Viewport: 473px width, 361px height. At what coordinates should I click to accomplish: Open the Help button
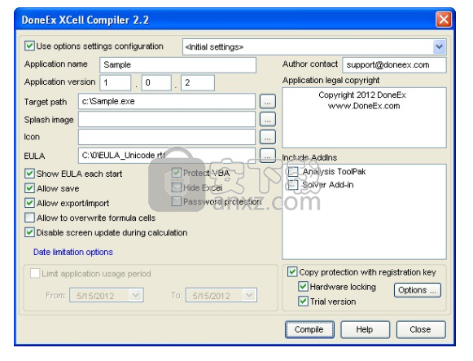click(x=365, y=329)
